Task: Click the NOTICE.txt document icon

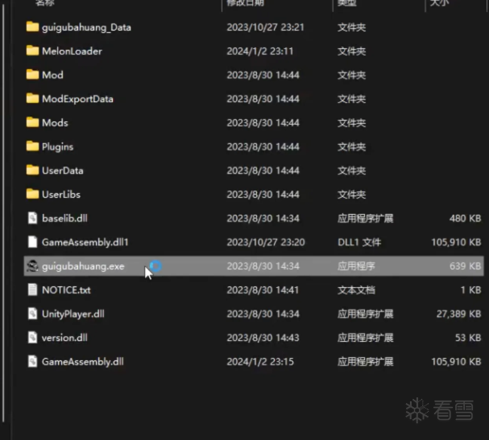Action: click(x=32, y=290)
